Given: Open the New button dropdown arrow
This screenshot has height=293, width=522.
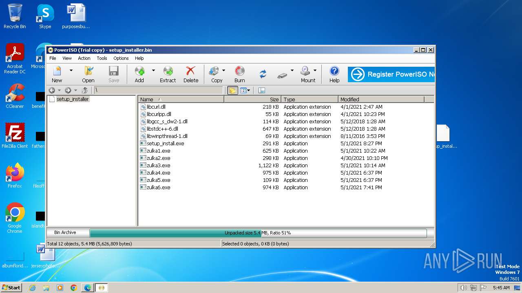Looking at the screenshot, I should tap(71, 70).
